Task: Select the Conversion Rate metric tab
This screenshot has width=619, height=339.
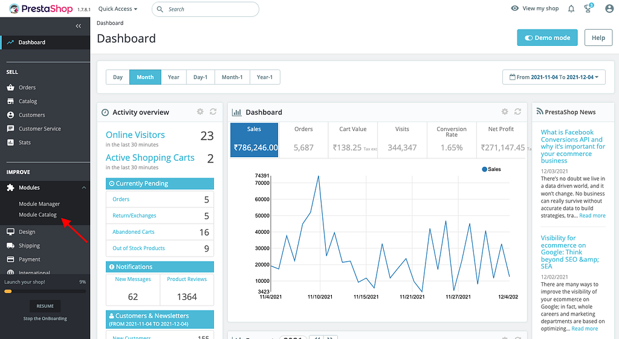Action: pos(452,140)
